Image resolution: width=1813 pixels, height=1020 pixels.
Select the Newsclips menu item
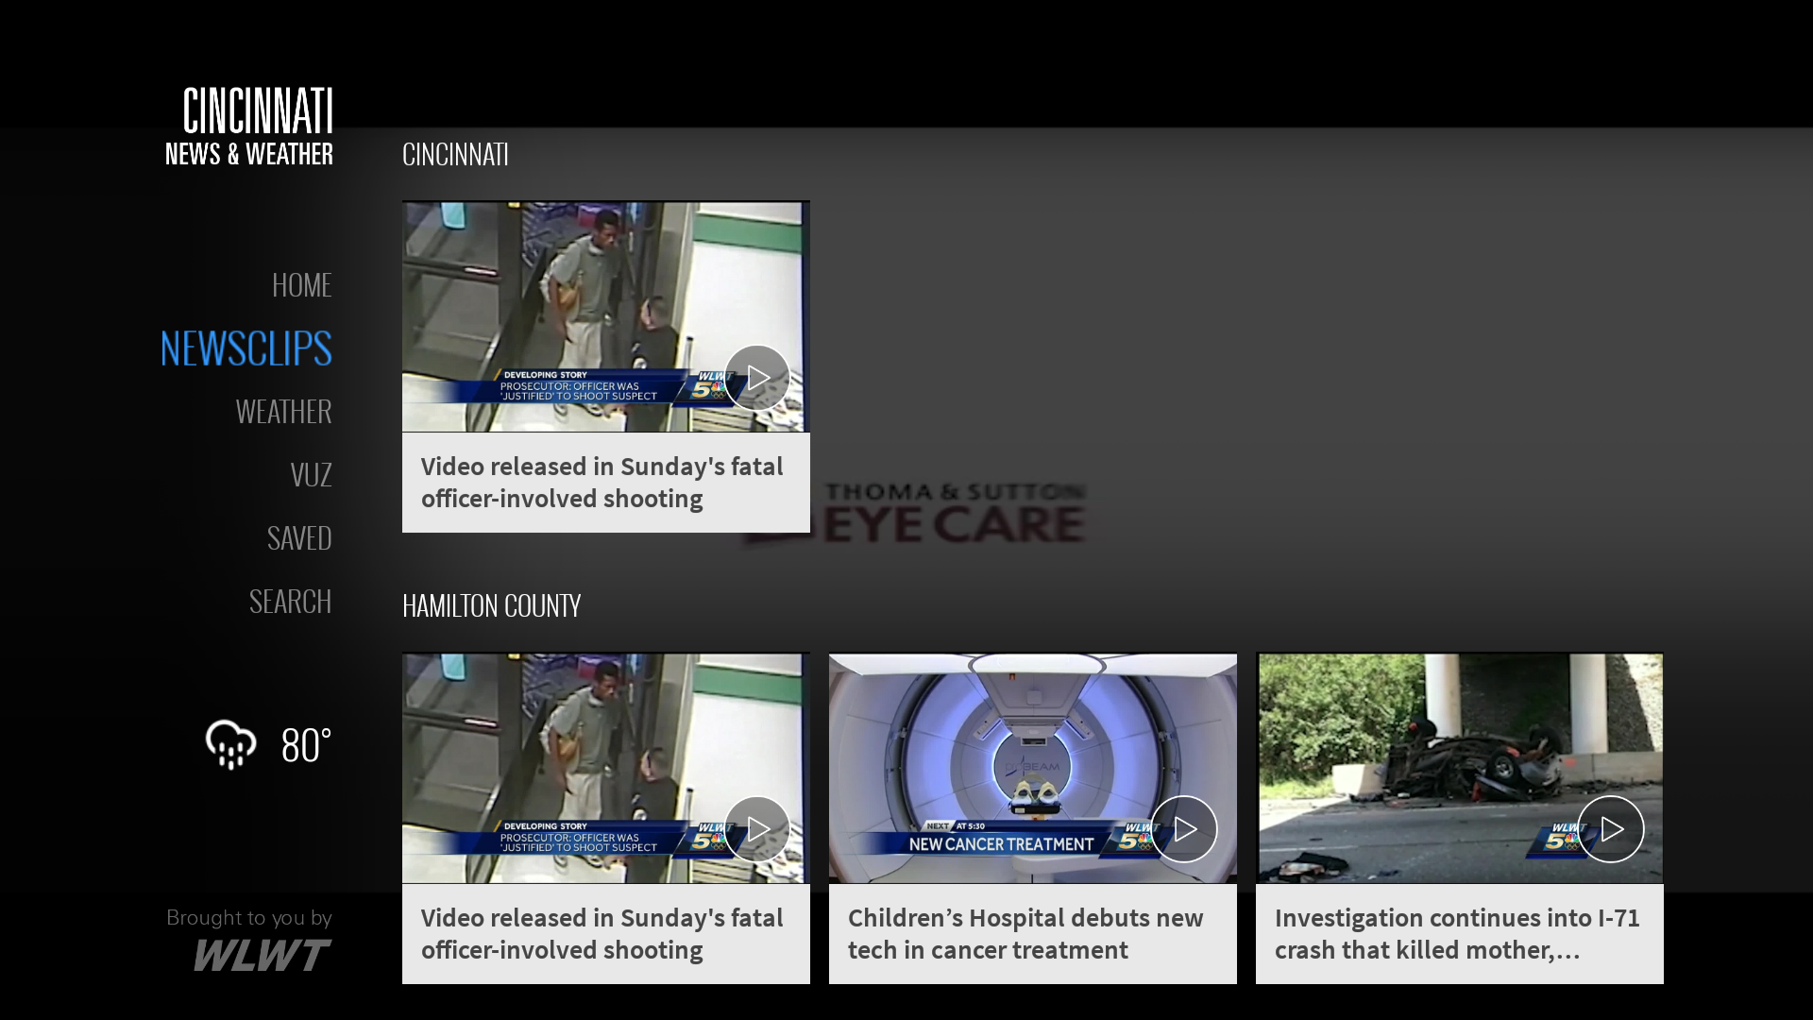tap(246, 348)
